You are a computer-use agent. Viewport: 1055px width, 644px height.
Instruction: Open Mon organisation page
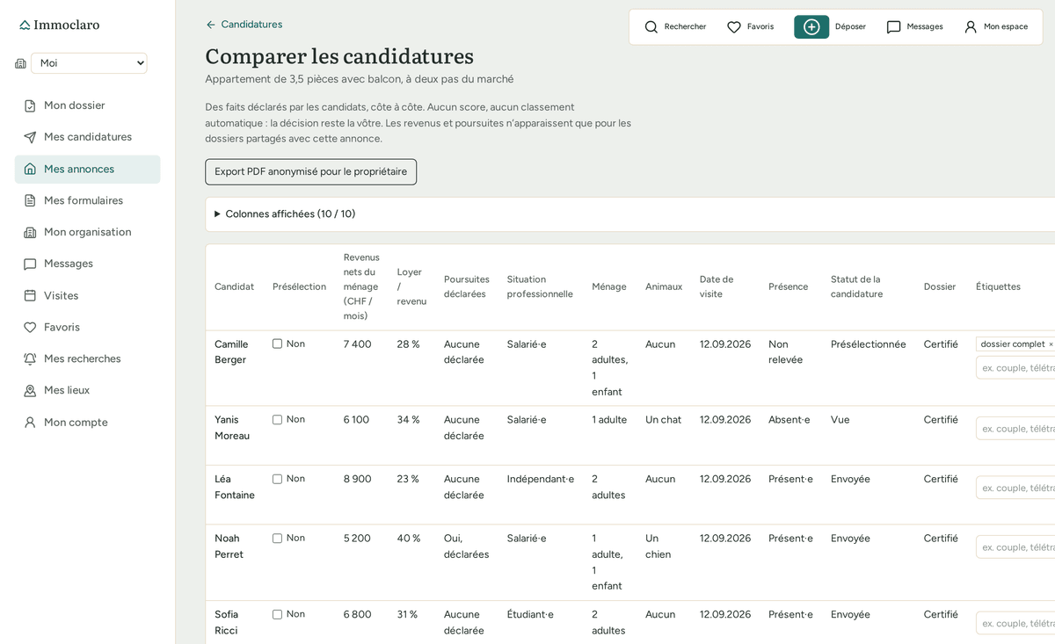87,232
